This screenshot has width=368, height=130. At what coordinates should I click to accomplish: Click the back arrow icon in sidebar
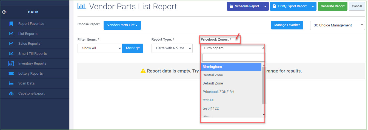(4, 12)
